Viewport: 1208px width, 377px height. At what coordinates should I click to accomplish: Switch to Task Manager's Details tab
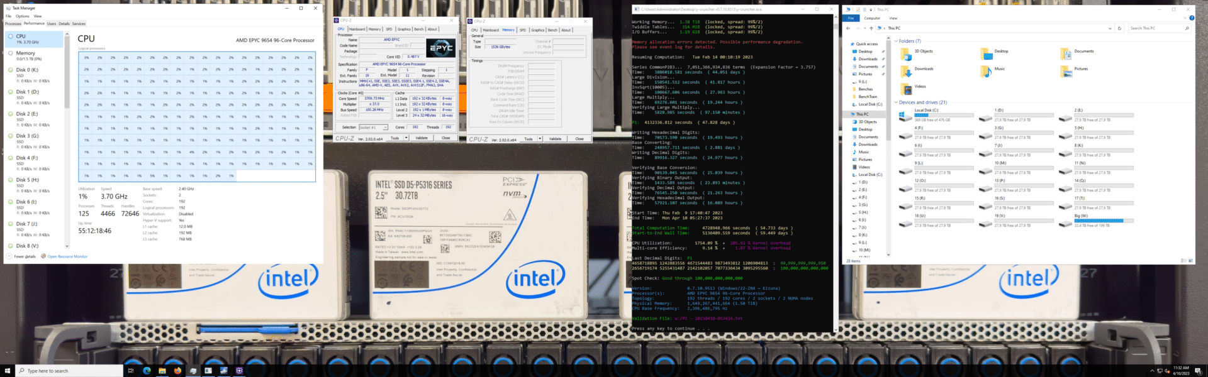[64, 24]
